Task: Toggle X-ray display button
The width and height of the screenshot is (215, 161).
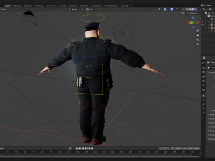Action: coord(183,9)
